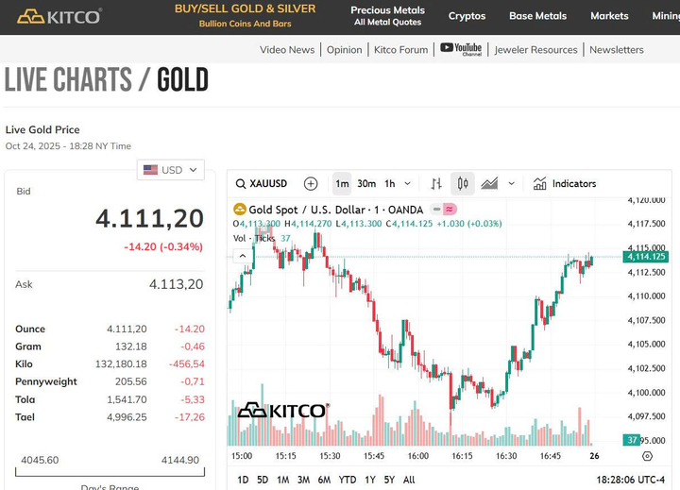The width and height of the screenshot is (680, 490).
Task: Open the Indicators panel
Action: pyautogui.click(x=565, y=184)
